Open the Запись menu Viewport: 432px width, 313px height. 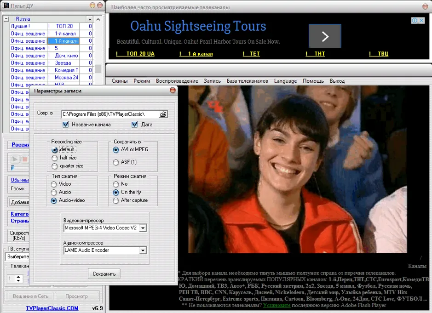pyautogui.click(x=212, y=81)
